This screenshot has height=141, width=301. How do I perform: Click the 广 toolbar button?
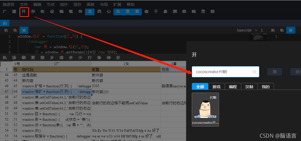(x=5, y=11)
